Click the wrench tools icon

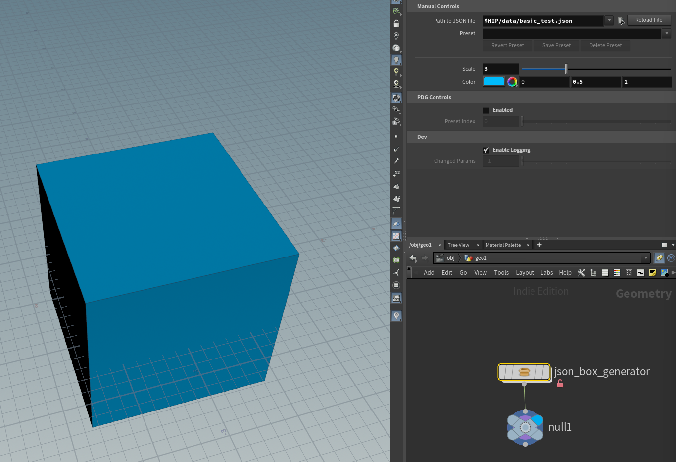581,273
